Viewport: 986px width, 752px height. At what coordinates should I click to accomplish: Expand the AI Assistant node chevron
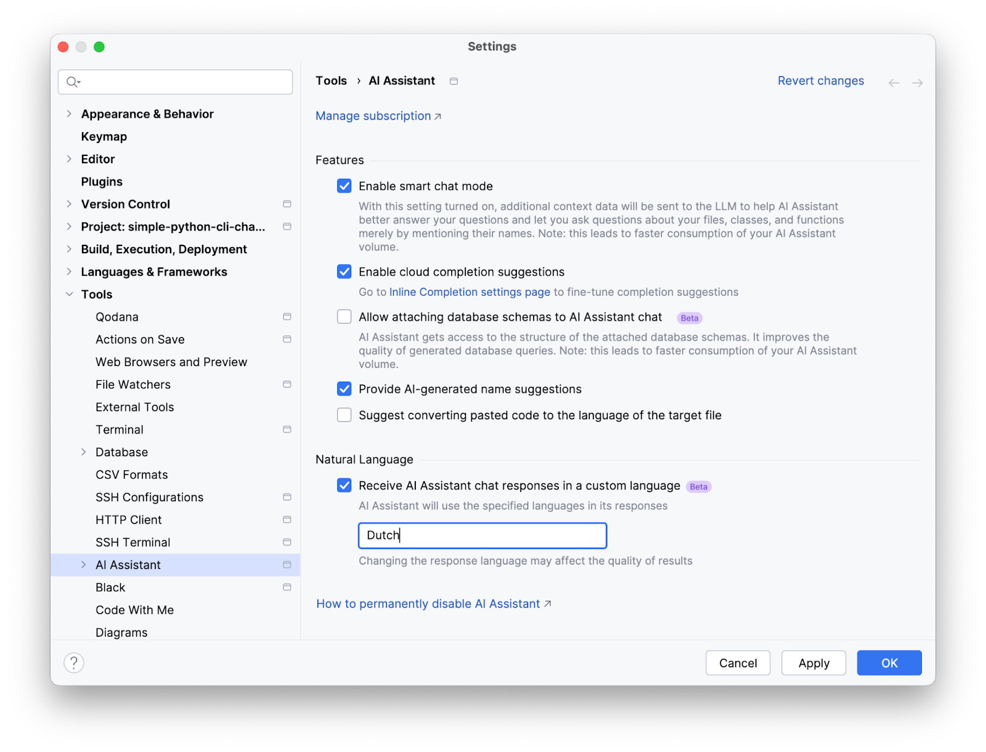[84, 565]
